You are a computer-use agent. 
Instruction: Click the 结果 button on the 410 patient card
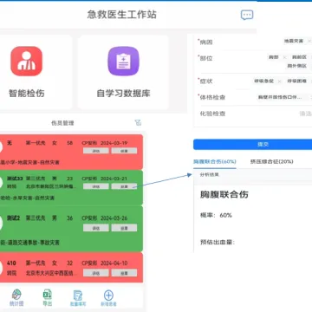point(124,273)
